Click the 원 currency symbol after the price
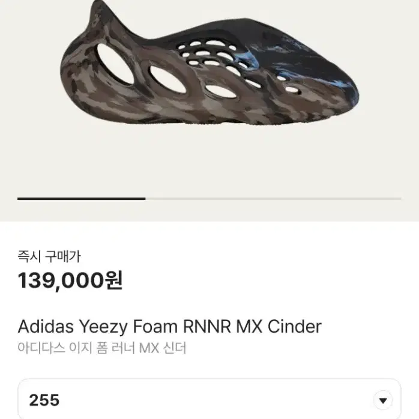Image resolution: width=419 pixels, height=419 pixels. [x=114, y=280]
